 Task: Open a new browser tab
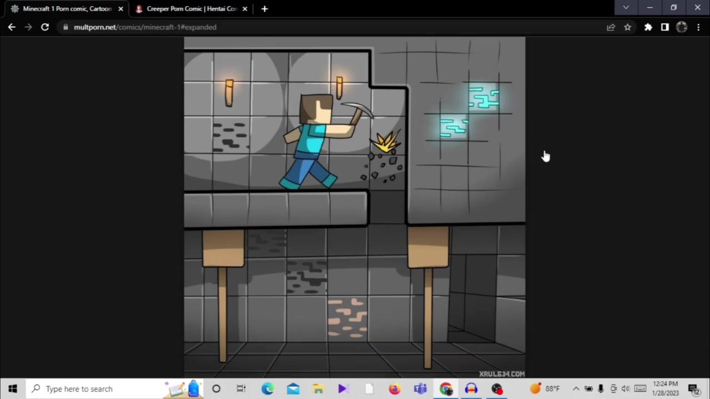(265, 8)
